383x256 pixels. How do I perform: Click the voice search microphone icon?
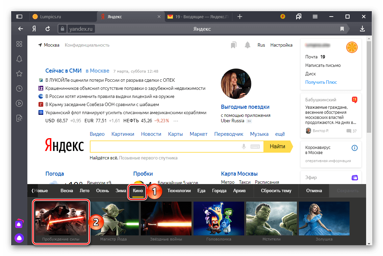click(x=244, y=147)
